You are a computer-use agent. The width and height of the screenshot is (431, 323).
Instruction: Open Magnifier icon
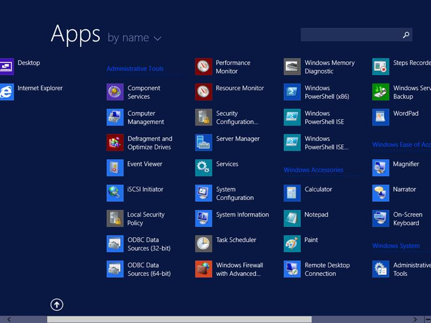381,168
